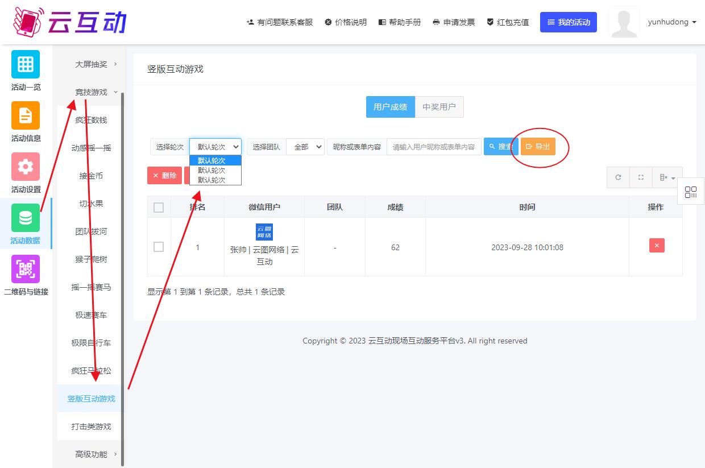Open the 活动信息 document icon

[26, 115]
